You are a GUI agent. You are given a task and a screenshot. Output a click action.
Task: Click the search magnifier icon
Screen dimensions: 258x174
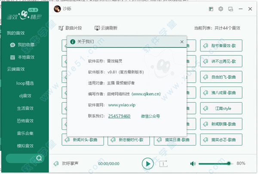(x=39, y=158)
